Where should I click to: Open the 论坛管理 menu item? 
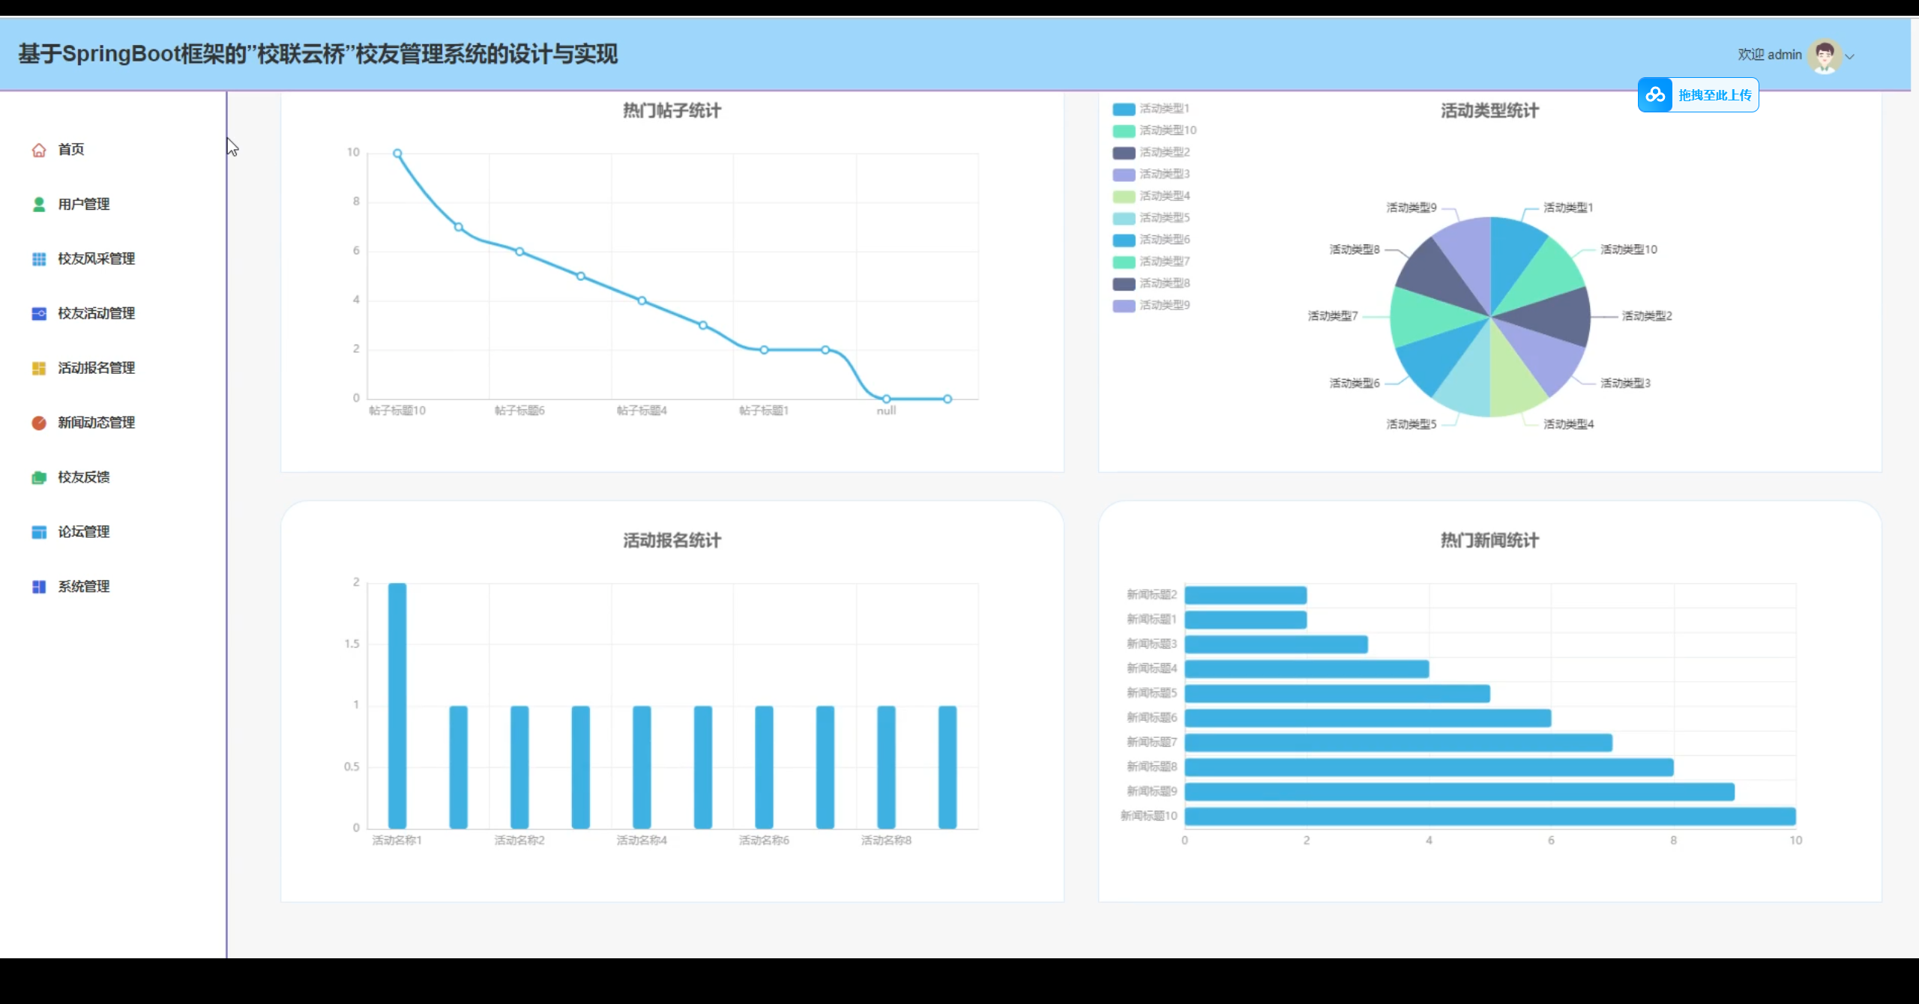pos(84,532)
